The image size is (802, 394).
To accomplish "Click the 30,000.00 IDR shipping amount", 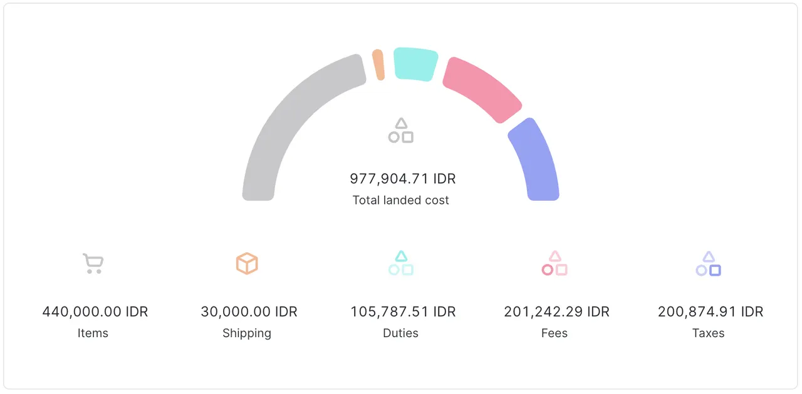I will 249,311.
